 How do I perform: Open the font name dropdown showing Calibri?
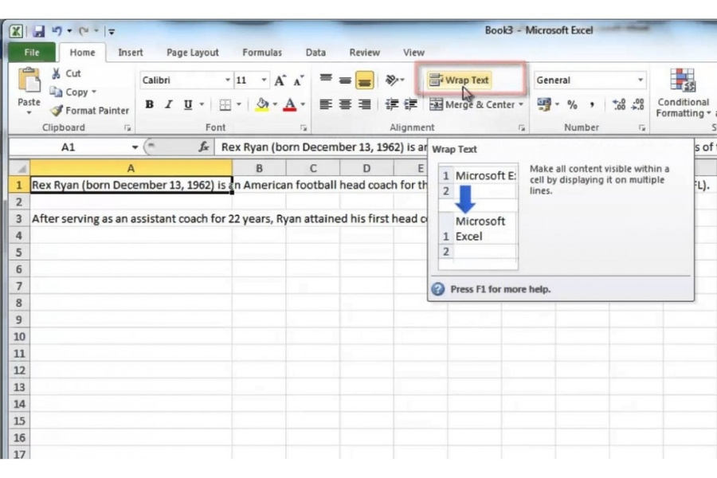click(x=227, y=80)
